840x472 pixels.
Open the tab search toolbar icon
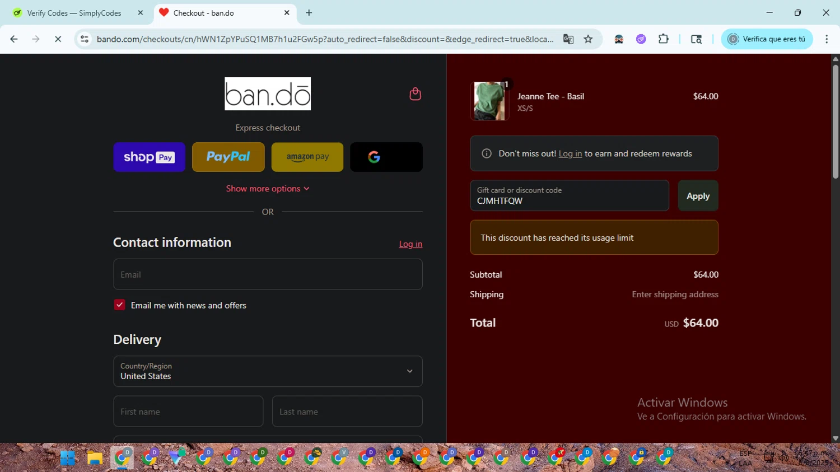coord(696,39)
